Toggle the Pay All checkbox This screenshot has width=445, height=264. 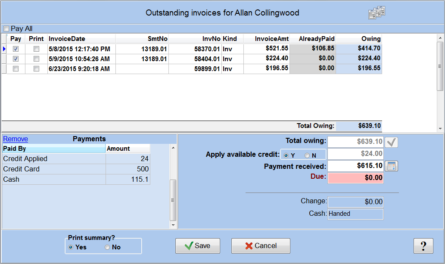(6, 29)
